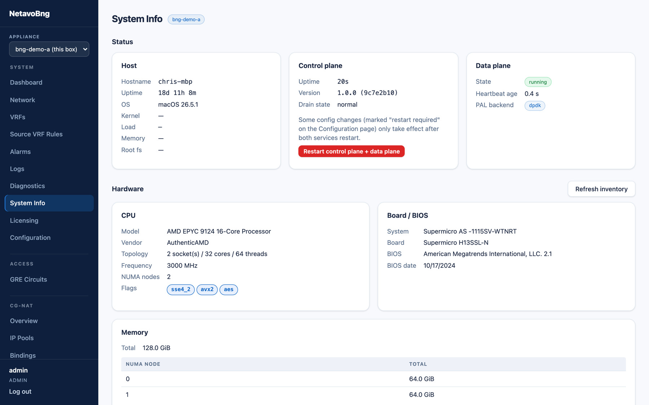649x405 pixels.
Task: Click the NUMA node 0 row
Action: click(x=374, y=379)
